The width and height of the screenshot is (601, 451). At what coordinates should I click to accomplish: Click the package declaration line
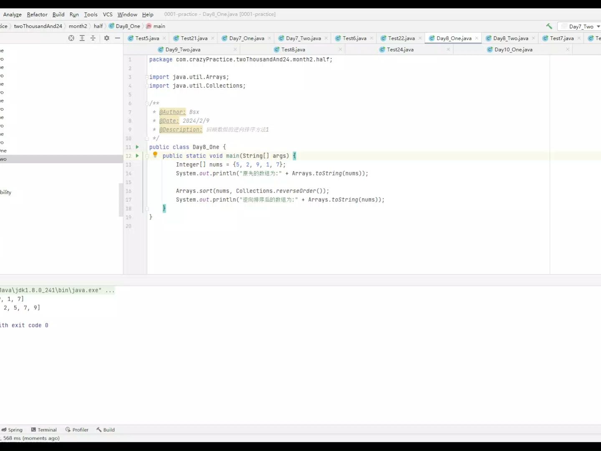(241, 59)
